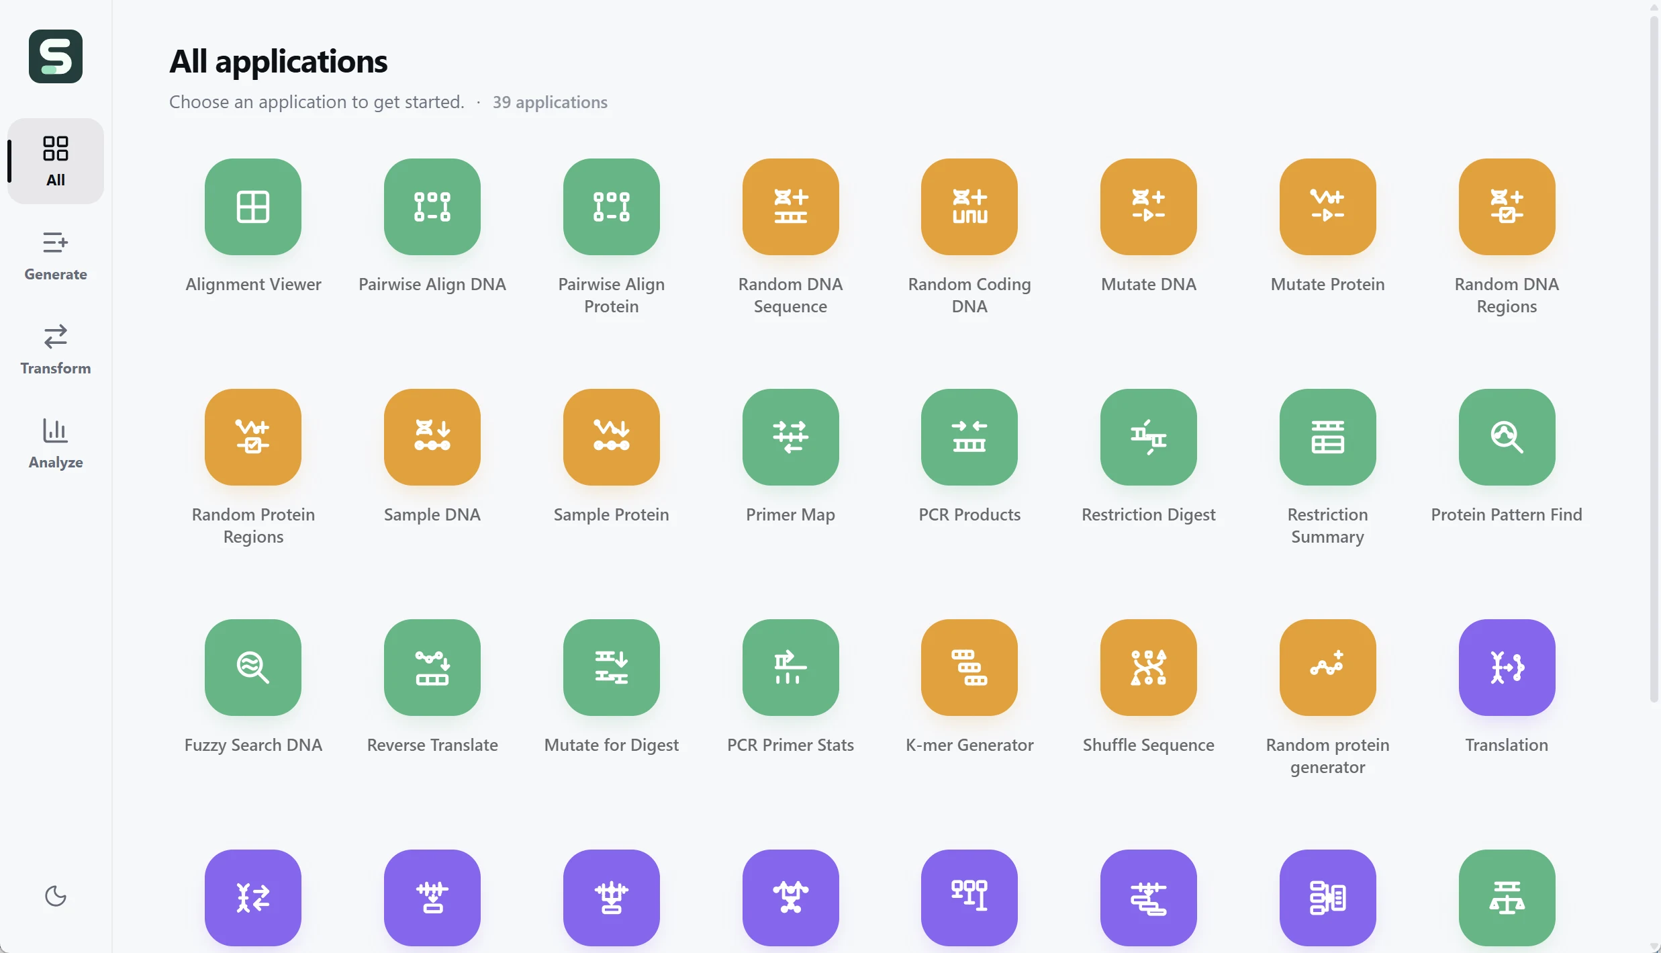Click the "39 applications" count text
Viewport: 1661px width, 953px height.
pos(550,102)
